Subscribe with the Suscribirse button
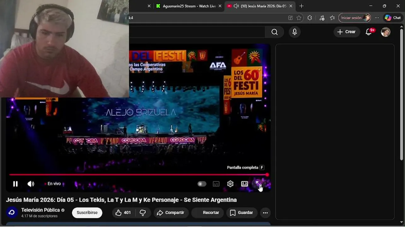Image resolution: width=405 pixels, height=227 pixels. (87, 212)
